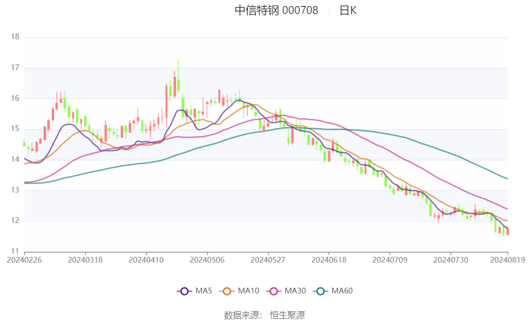Click x-axis date 20240527
529x321 pixels.
[x=268, y=260]
